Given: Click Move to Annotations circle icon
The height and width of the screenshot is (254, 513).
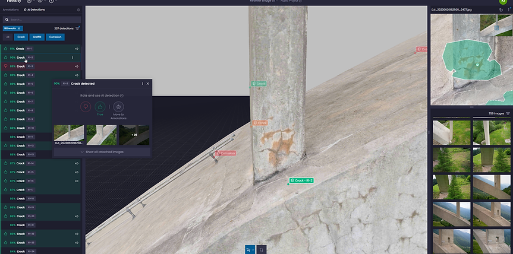Looking at the screenshot, I should pyautogui.click(x=118, y=107).
